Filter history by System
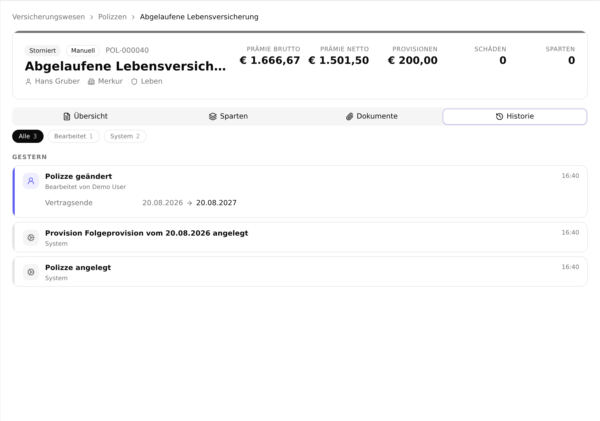The height and width of the screenshot is (421, 600). pyautogui.click(x=125, y=136)
